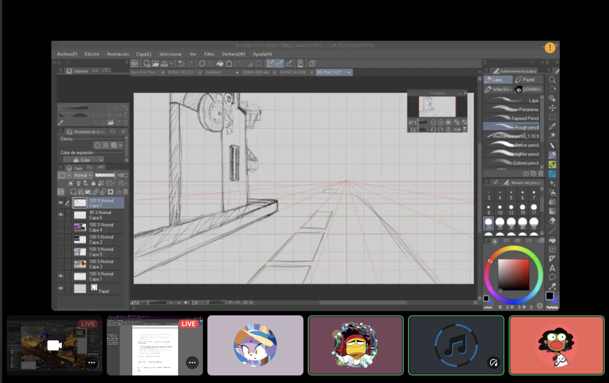Toggle the two-pane layer view button

coord(61,192)
